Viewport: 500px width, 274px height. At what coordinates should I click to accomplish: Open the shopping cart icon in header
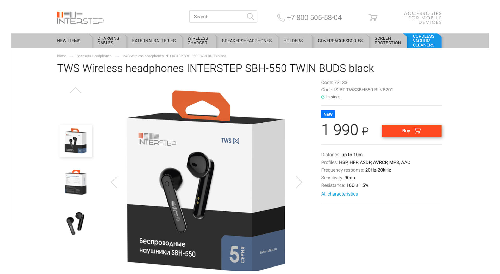(373, 17)
